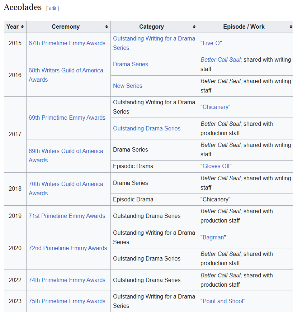Screen dimensions: 293x315
Task: Open 74th Primetime Emmy Awards link
Action: click(x=67, y=280)
